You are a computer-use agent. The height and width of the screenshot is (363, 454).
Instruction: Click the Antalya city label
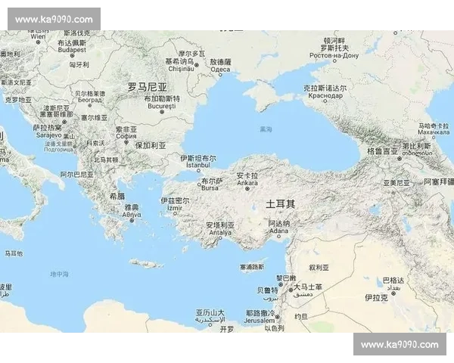[220, 232]
